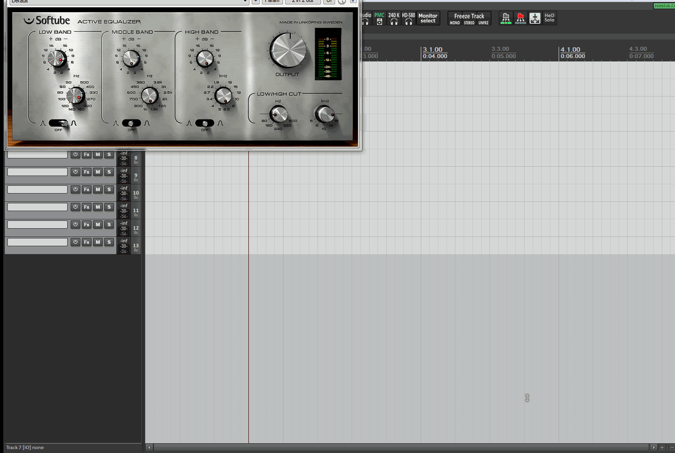Viewport: 675px width, 453px height.
Task: Click the scroll left arrow at the bottom
Action: [x=149, y=447]
